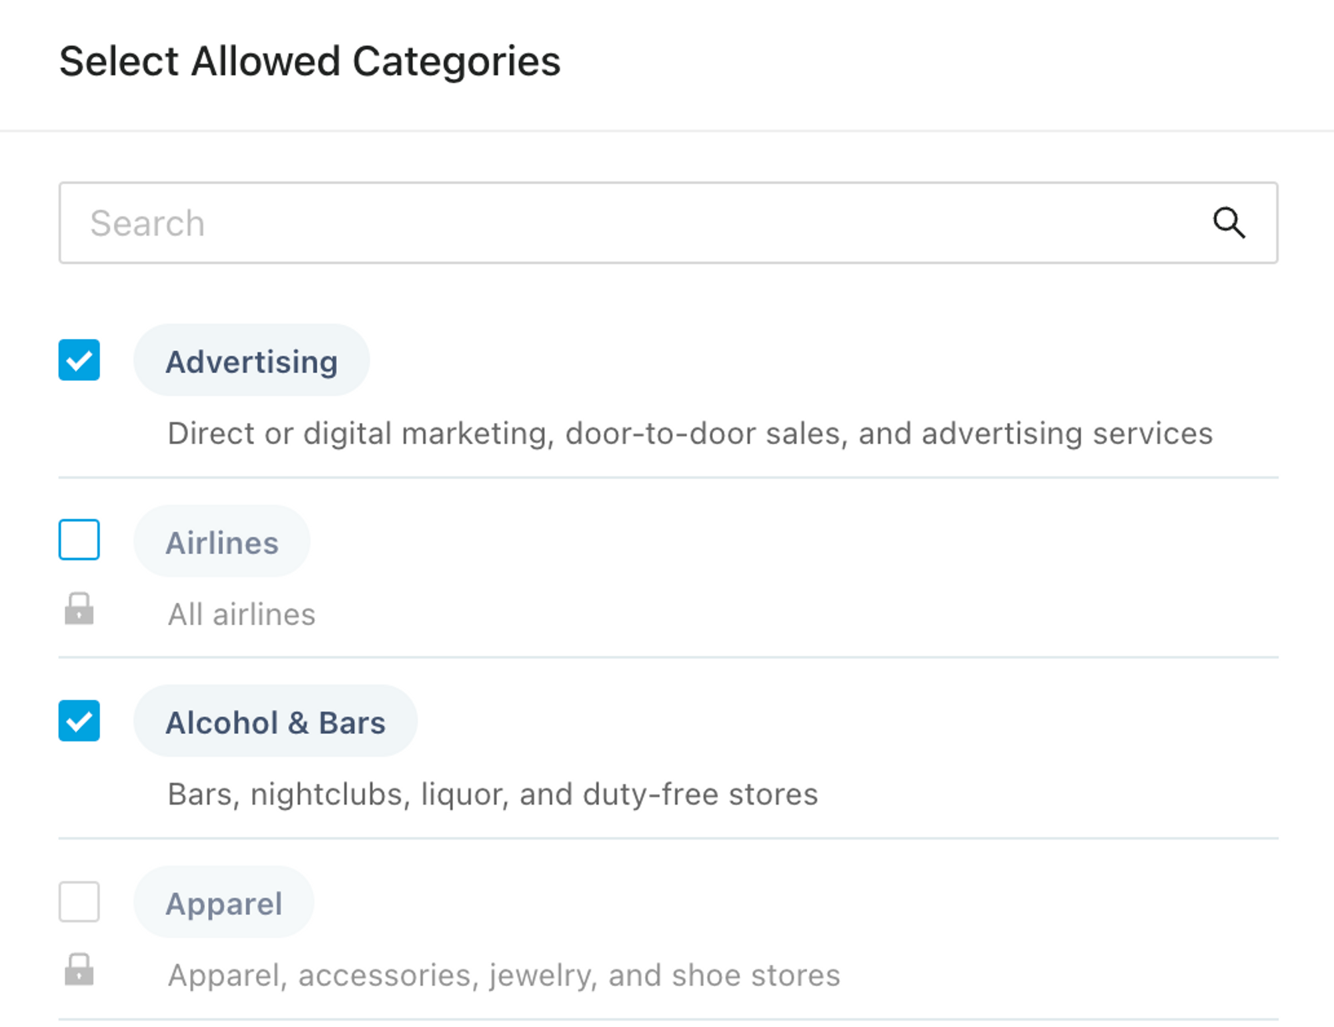The image size is (1334, 1027).
Task: Select the Advertising category tag
Action: [x=251, y=360]
